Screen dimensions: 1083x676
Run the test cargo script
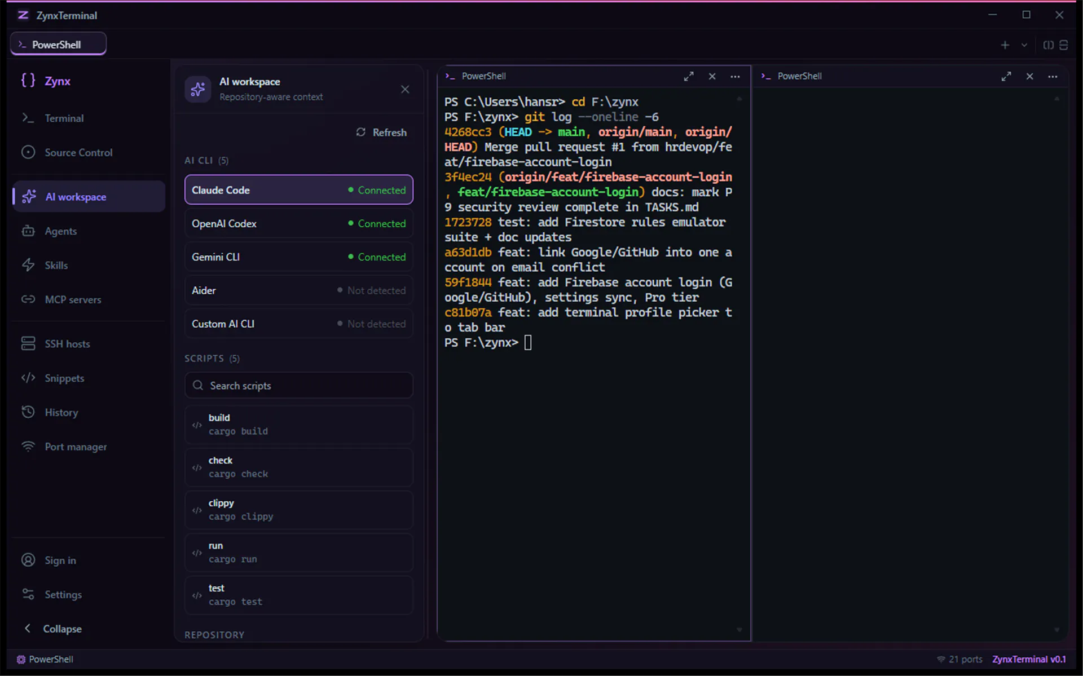[x=299, y=595]
